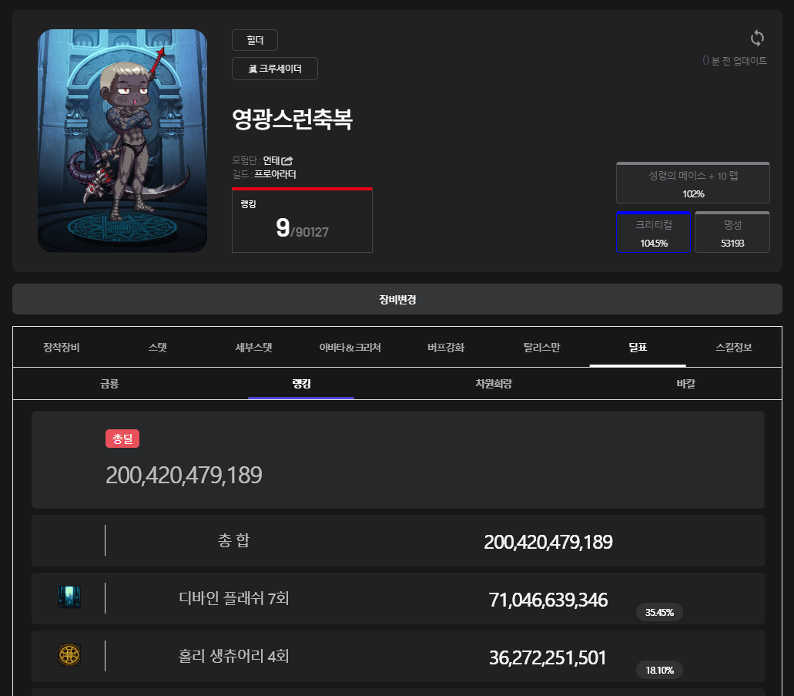The width and height of the screenshot is (794, 696).
Task: Click the ranking 9/90127 box
Action: pyautogui.click(x=302, y=220)
